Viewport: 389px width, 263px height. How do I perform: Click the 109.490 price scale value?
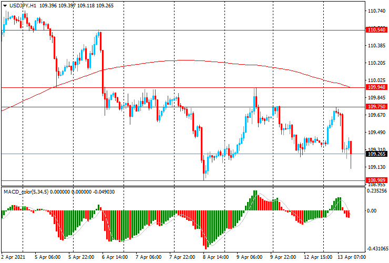click(376, 133)
